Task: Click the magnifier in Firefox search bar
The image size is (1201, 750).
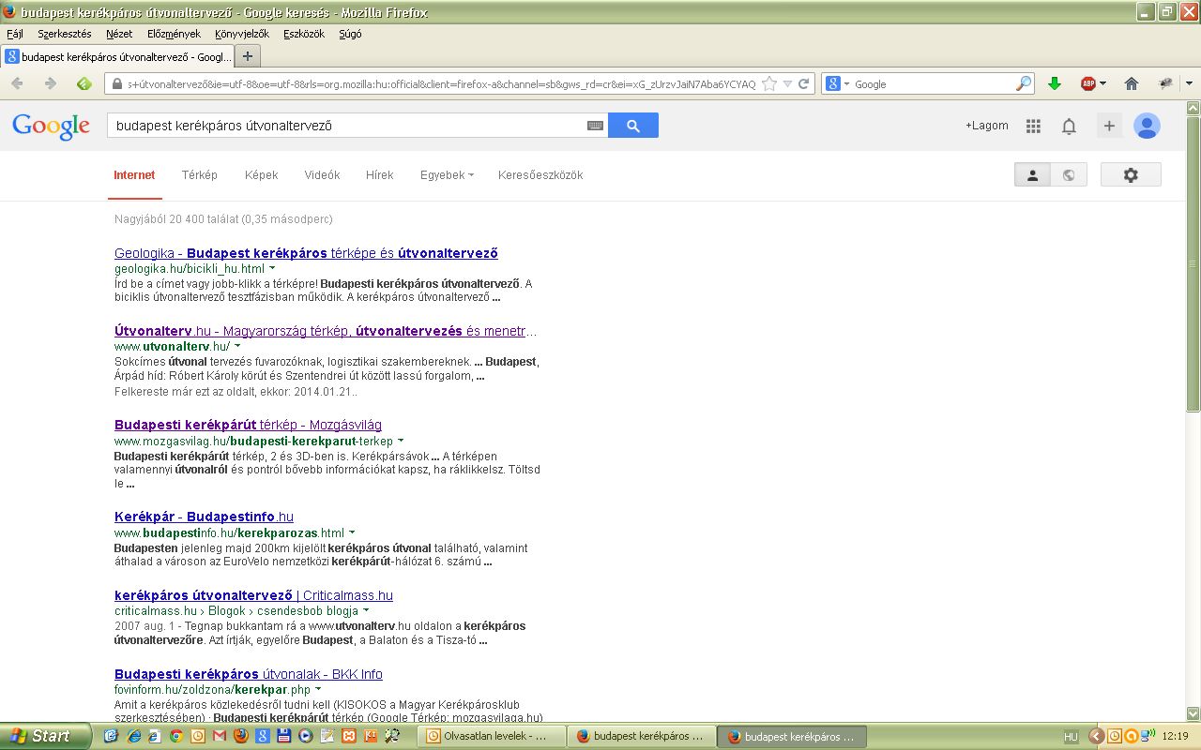Action: tap(1024, 83)
